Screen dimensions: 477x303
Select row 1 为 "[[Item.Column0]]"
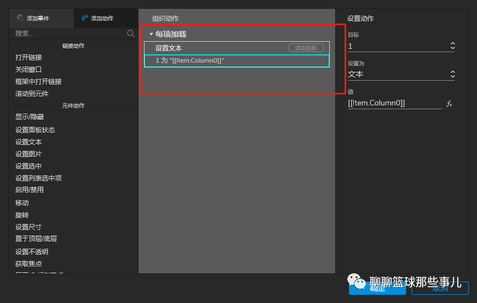point(237,61)
